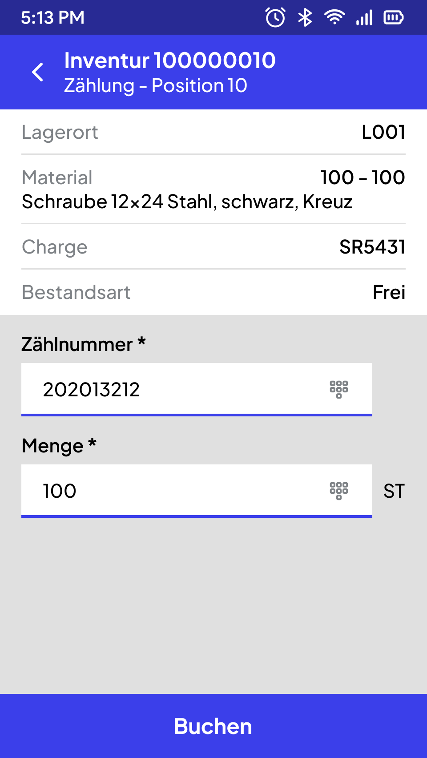Select the Lagerort L001 row
427x758 pixels.
213,132
